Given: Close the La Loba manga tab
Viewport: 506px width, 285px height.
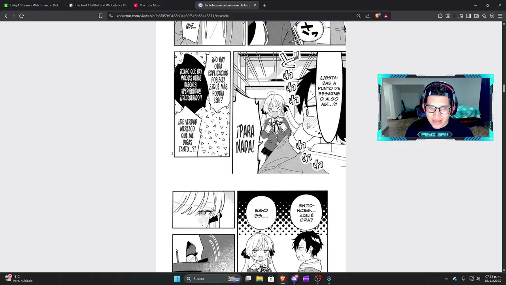Looking at the screenshot, I should point(255,5).
